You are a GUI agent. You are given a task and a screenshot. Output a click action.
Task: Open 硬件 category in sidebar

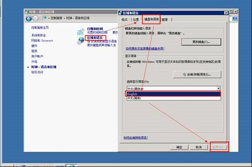click(x=34, y=46)
